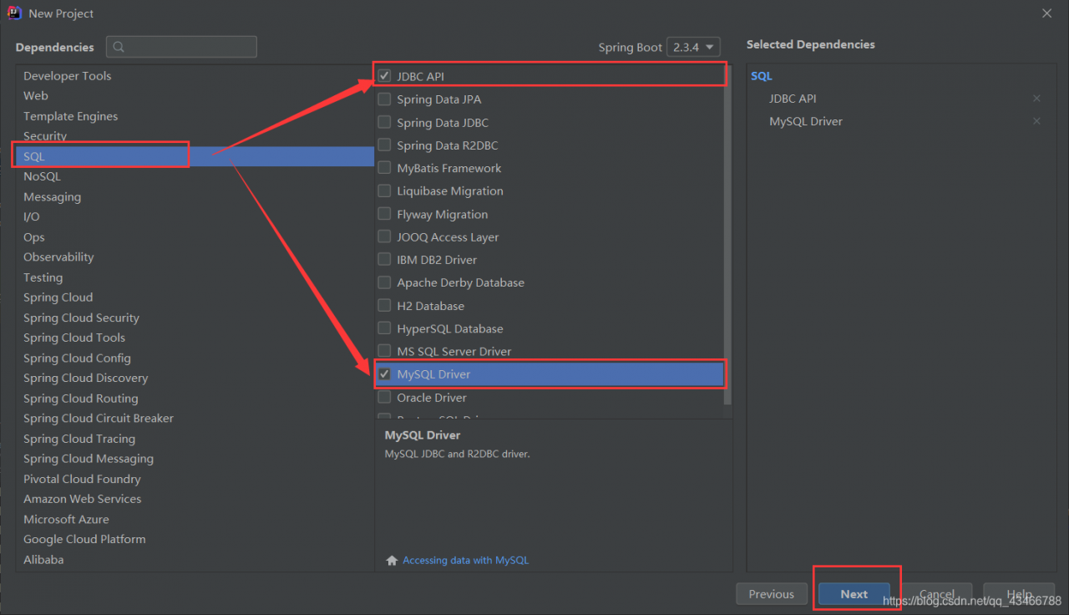Viewport: 1069px width, 615px height.
Task: Open the Spring Boot version dropdown
Action: pos(693,48)
